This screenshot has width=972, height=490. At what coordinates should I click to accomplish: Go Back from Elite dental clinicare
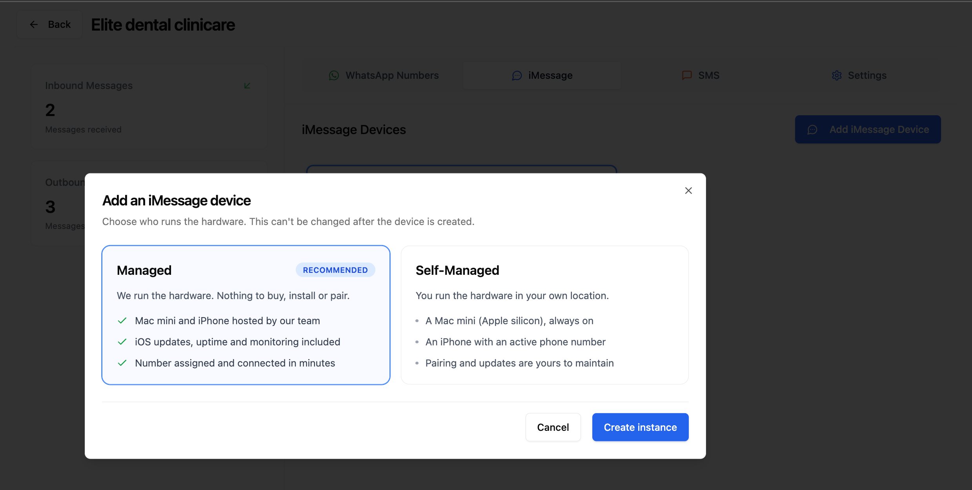point(49,24)
